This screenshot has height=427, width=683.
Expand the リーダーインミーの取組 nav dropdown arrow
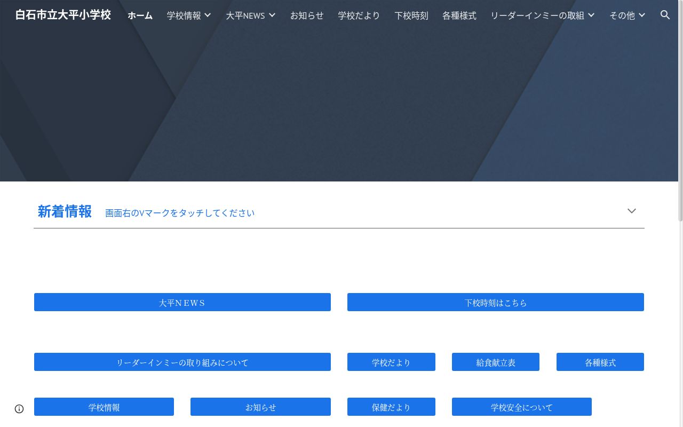pyautogui.click(x=591, y=15)
